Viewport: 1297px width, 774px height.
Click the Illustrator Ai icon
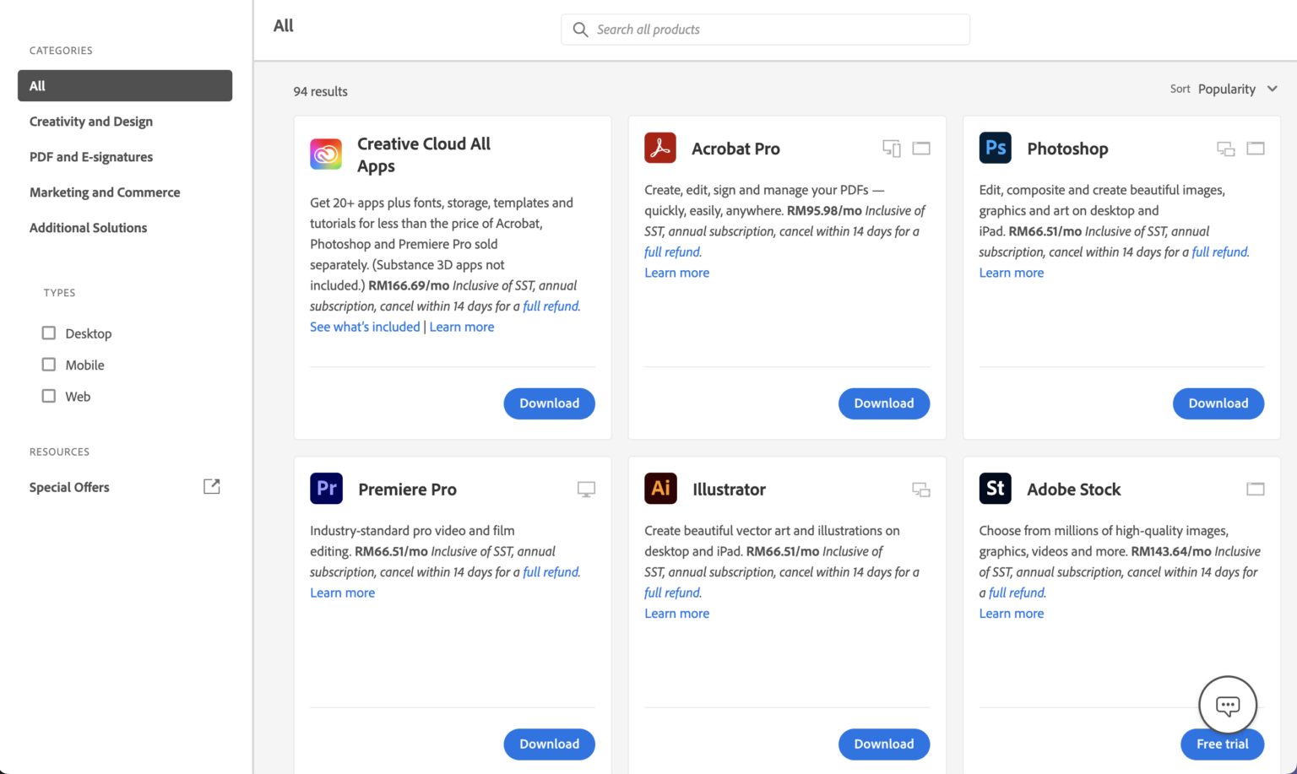tap(660, 489)
